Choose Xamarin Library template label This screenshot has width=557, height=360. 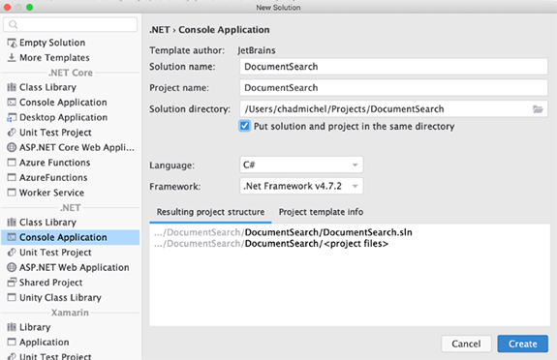click(x=35, y=327)
